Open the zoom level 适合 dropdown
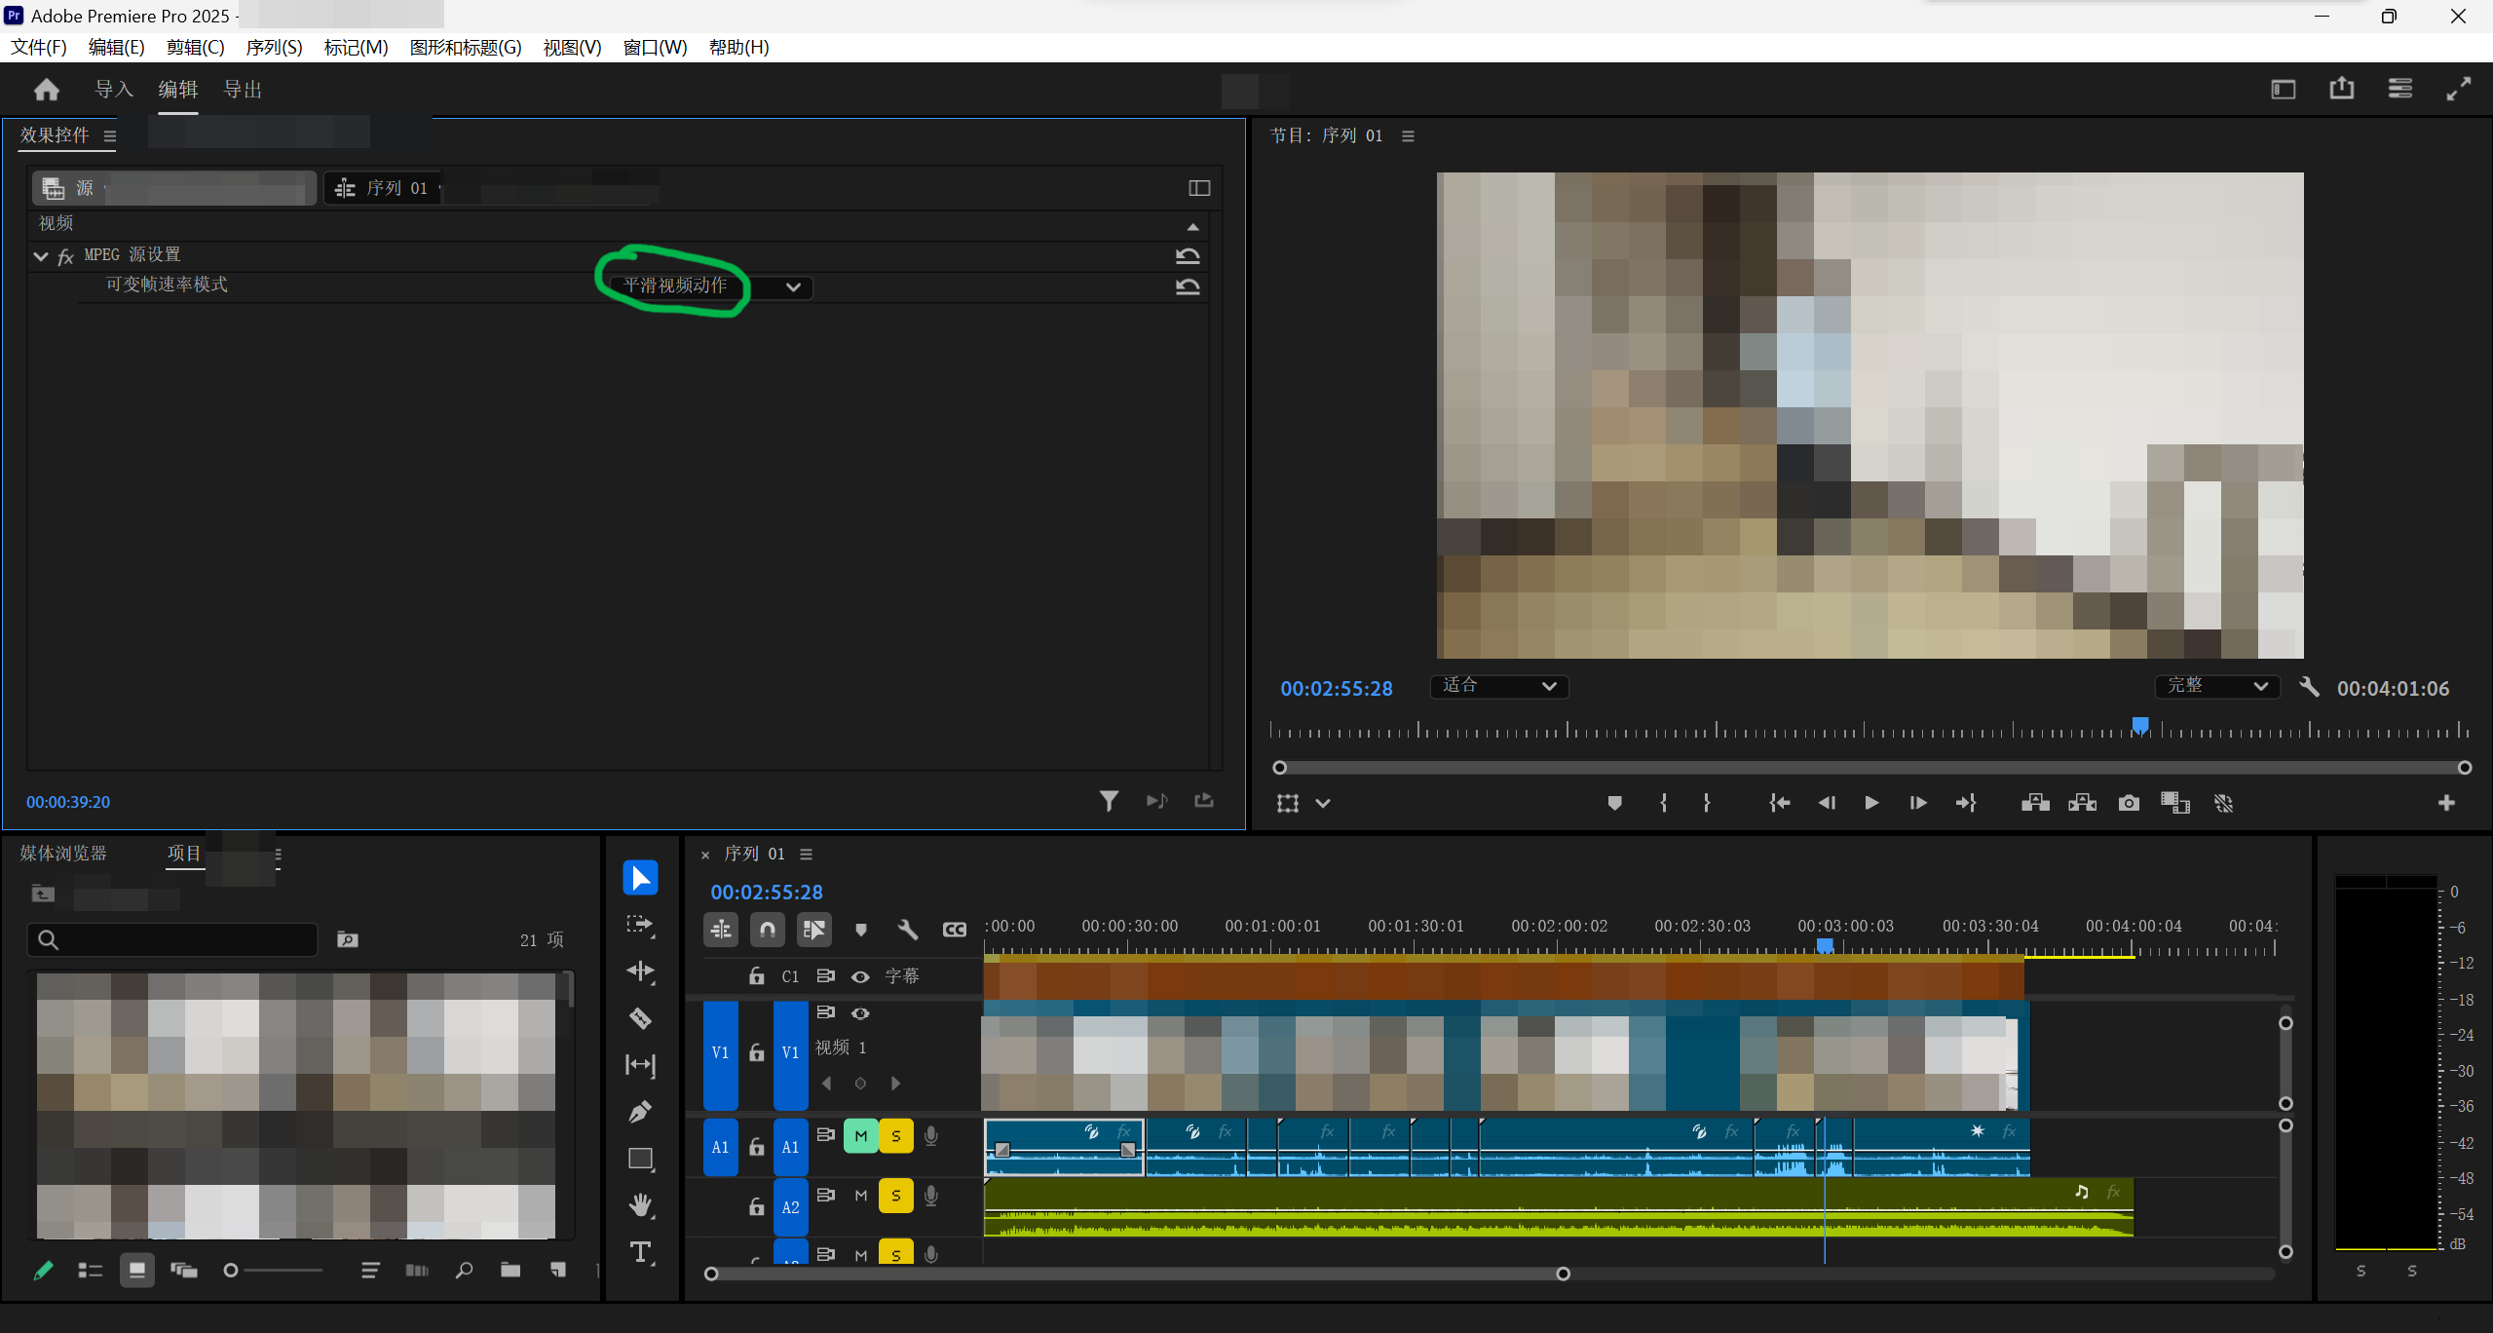The height and width of the screenshot is (1333, 2493). [x=1498, y=686]
